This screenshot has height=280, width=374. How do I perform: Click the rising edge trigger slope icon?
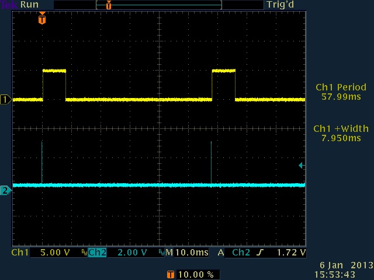pos(260,253)
